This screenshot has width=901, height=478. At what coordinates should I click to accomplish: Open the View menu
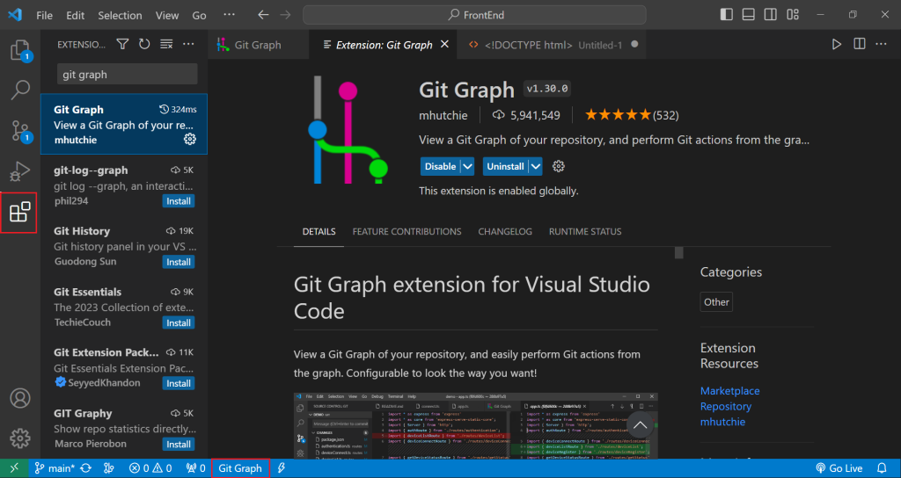[167, 16]
